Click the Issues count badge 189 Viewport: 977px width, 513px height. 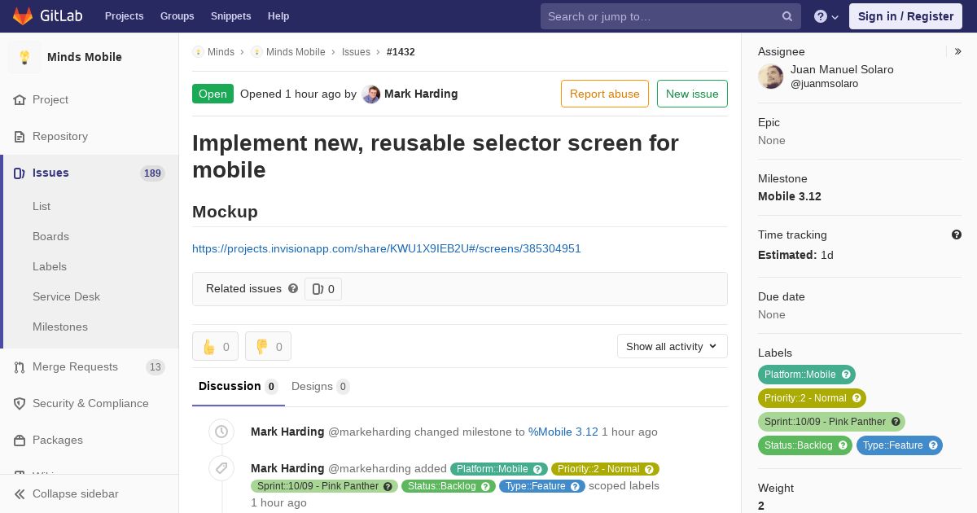point(152,173)
